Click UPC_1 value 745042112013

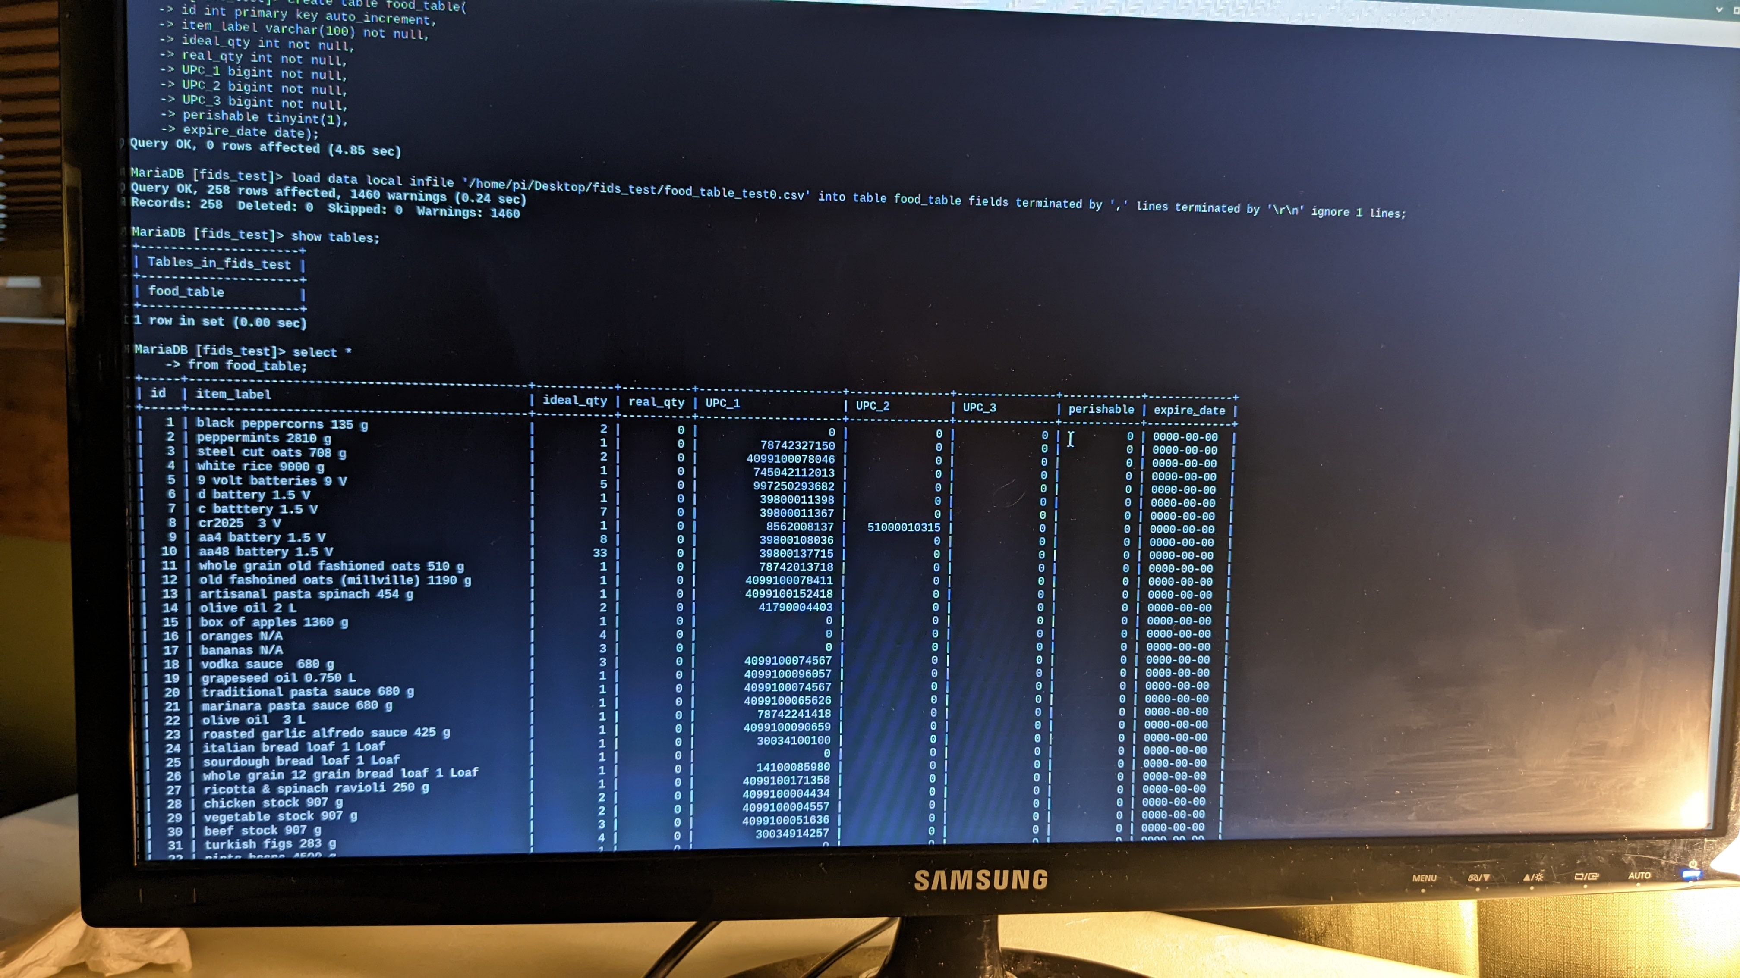(x=794, y=473)
